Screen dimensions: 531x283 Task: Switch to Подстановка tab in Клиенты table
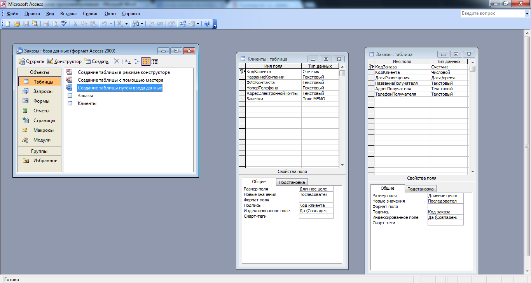pyautogui.click(x=292, y=182)
